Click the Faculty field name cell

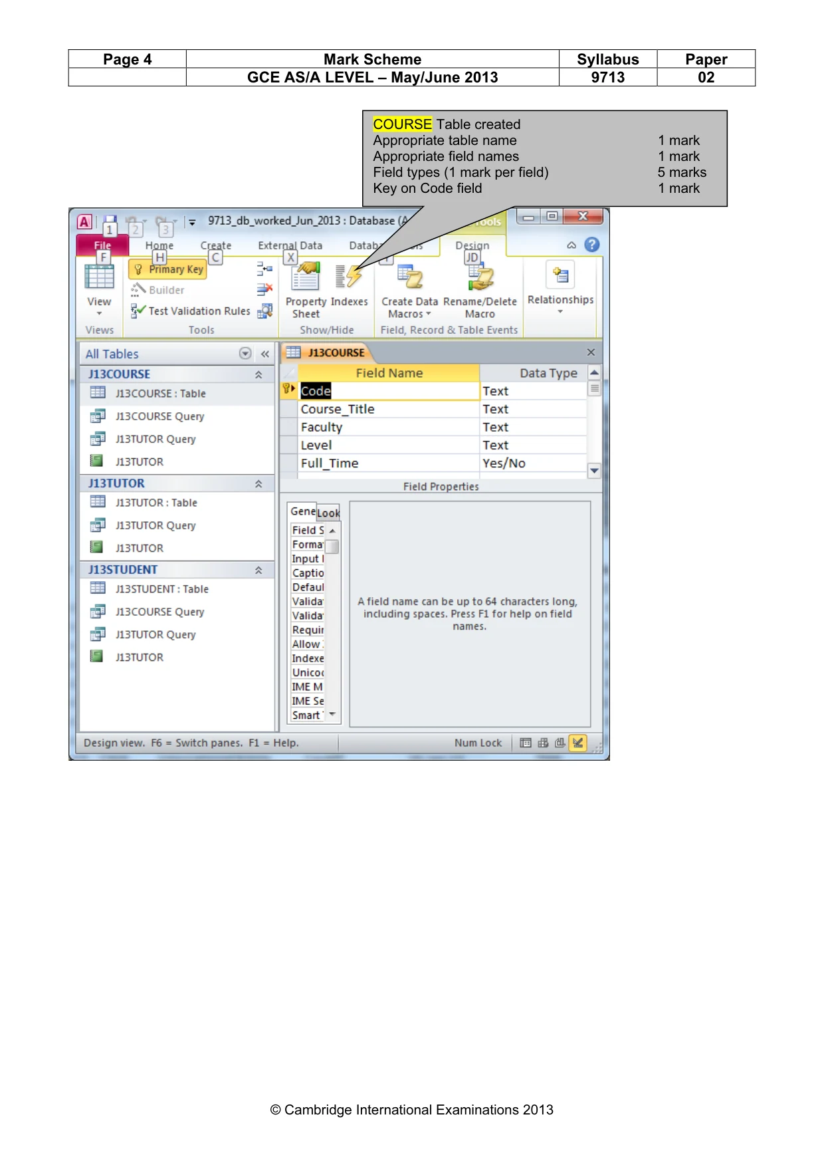click(x=389, y=427)
